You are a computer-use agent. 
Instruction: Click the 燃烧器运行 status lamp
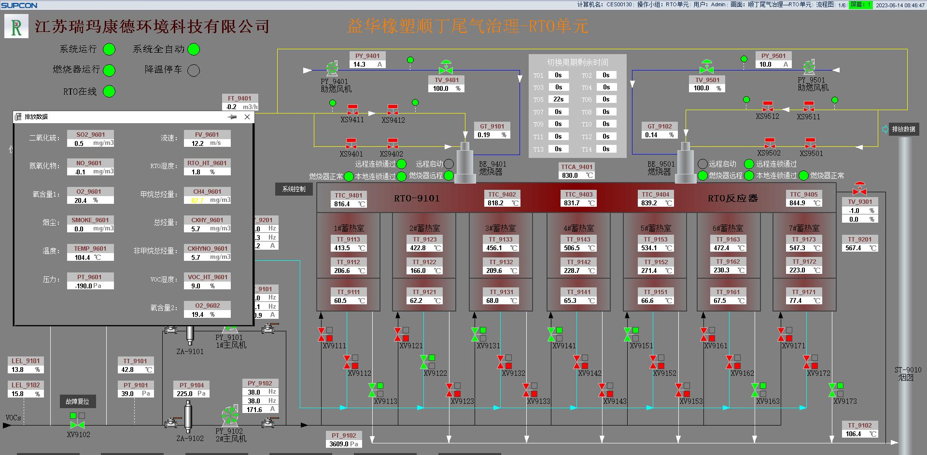(110, 71)
